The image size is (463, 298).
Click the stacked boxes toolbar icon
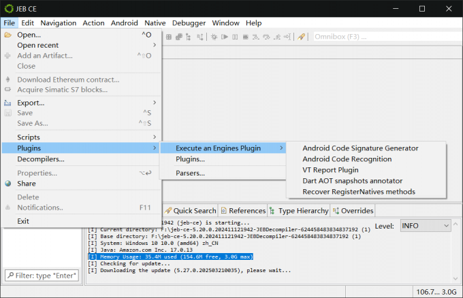[x=178, y=37]
